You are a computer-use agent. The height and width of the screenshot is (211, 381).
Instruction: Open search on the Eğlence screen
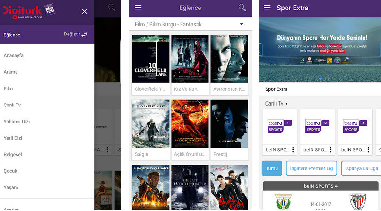point(242,8)
